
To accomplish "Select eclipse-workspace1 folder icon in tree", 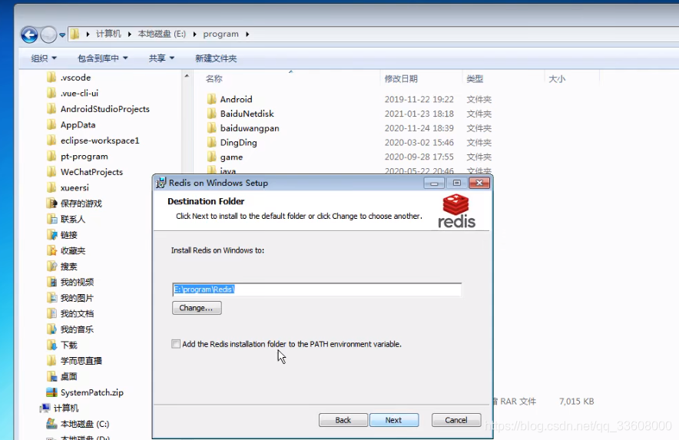I will (x=51, y=141).
